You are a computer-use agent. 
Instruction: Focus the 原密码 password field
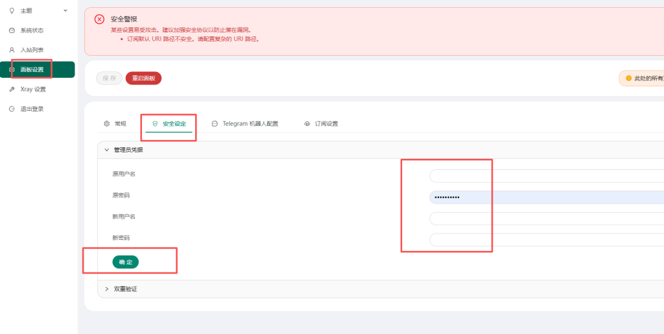(x=547, y=197)
